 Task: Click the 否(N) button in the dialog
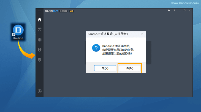point(130,68)
